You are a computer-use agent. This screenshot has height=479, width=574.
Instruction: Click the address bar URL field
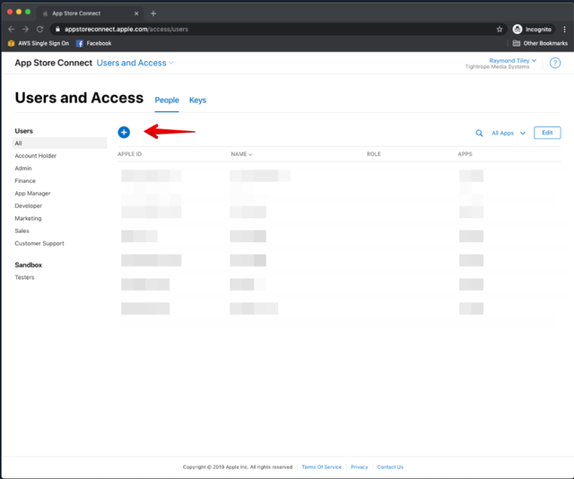(x=278, y=30)
